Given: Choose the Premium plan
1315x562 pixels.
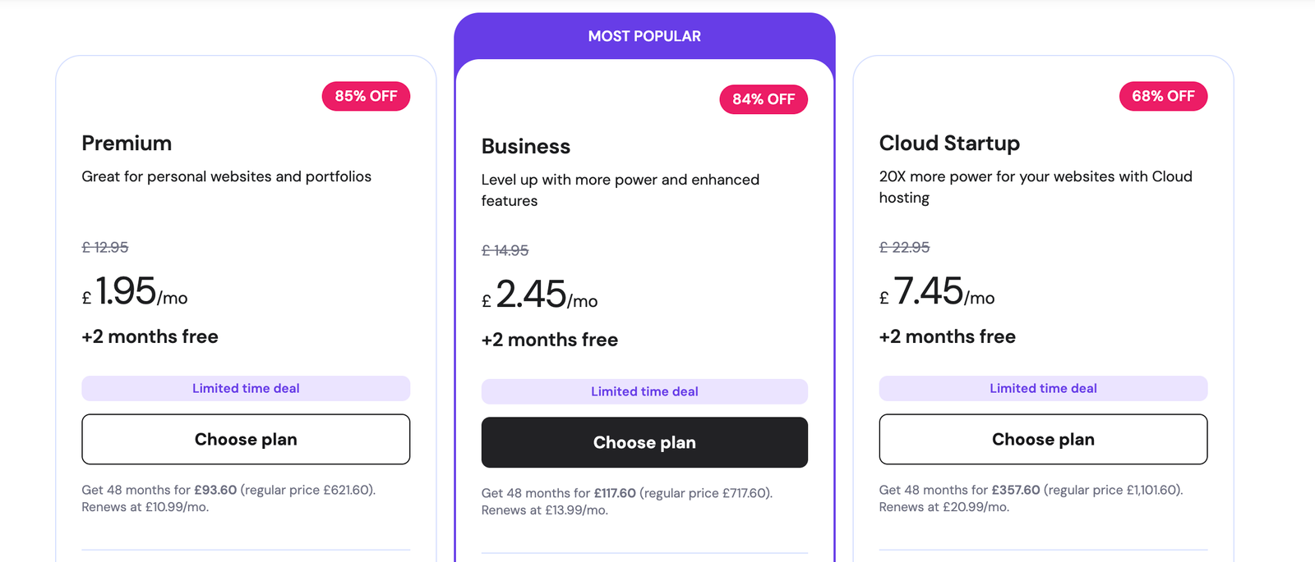Looking at the screenshot, I should 246,439.
